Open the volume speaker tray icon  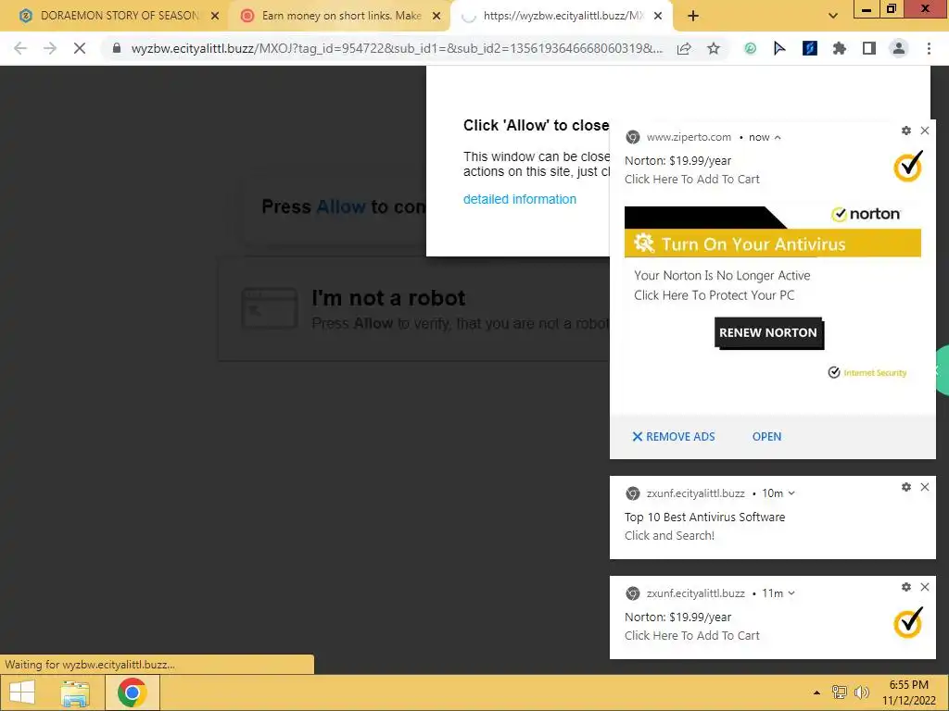tap(861, 692)
